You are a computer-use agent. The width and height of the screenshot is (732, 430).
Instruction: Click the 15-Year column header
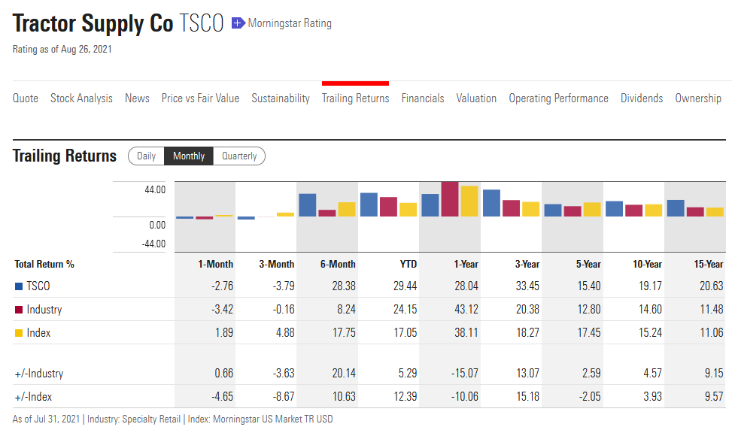pyautogui.click(x=708, y=264)
